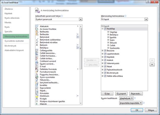
Task: Open the Importálás/exportálás dropdown
Action: (x=131, y=103)
